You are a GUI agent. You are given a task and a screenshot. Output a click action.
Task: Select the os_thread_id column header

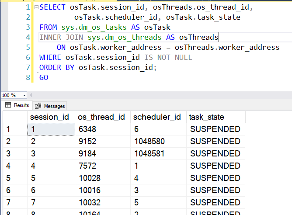point(103,117)
